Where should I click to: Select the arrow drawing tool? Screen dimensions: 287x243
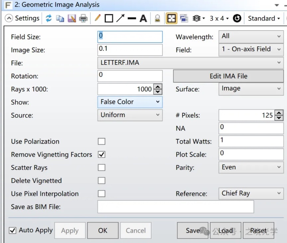[120, 18]
